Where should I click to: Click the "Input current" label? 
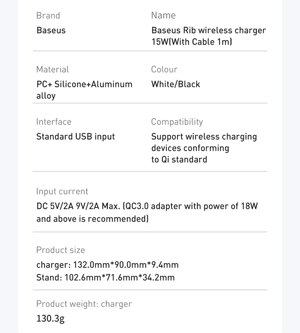pos(62,191)
